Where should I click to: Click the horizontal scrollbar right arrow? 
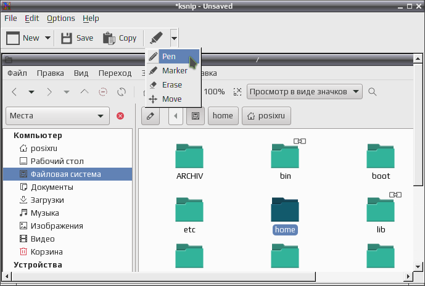(x=408, y=277)
